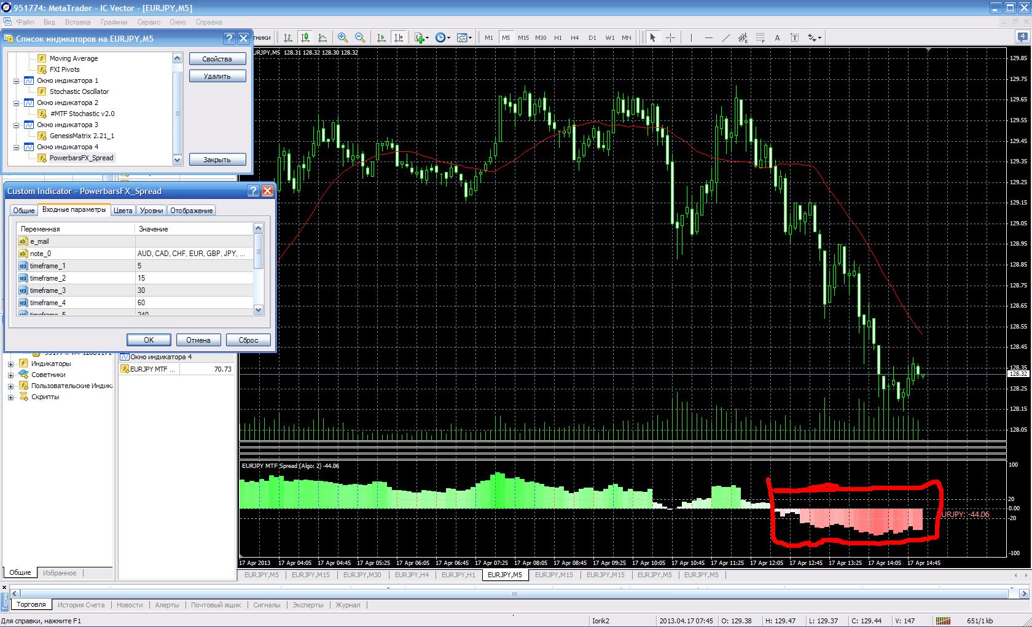Zoom out of the chart

coord(360,37)
